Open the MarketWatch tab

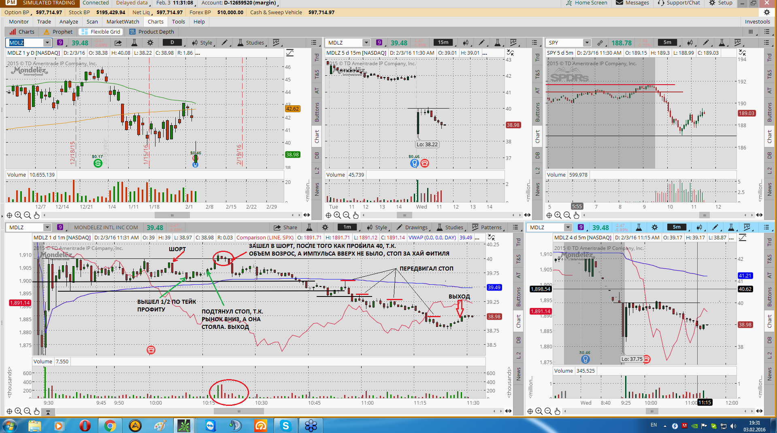[x=123, y=21]
